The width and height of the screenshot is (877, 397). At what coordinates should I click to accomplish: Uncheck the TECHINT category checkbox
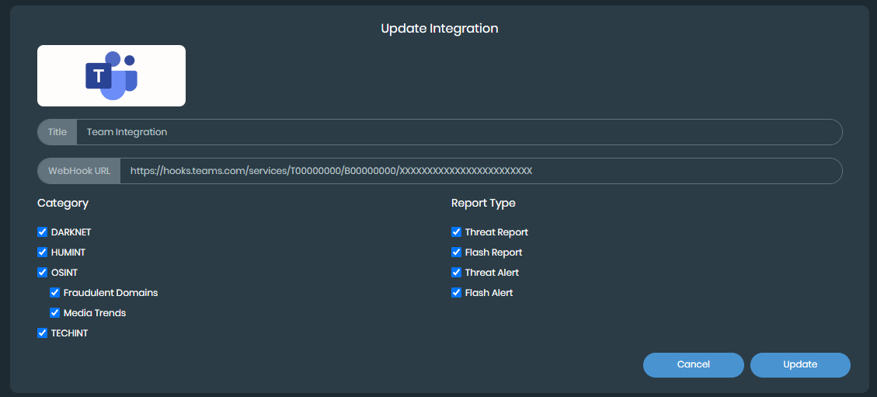[43, 333]
